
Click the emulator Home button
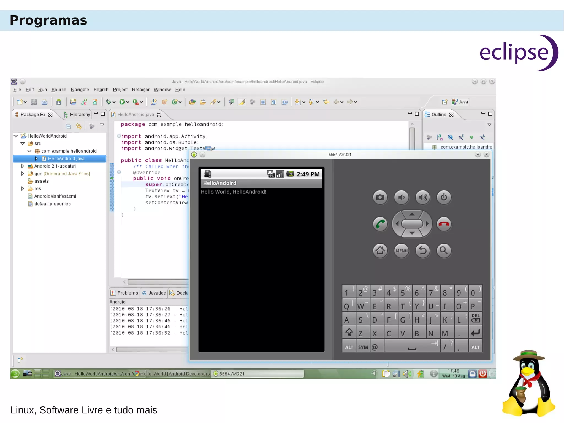point(380,250)
